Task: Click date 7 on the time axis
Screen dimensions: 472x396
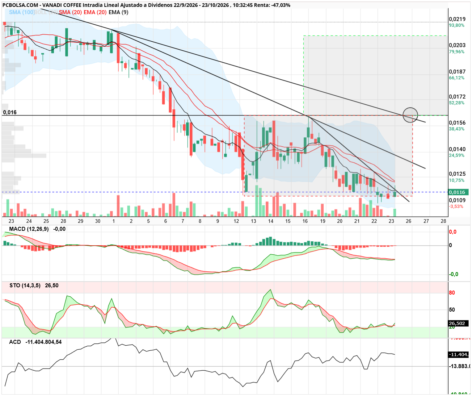Action: click(183, 221)
